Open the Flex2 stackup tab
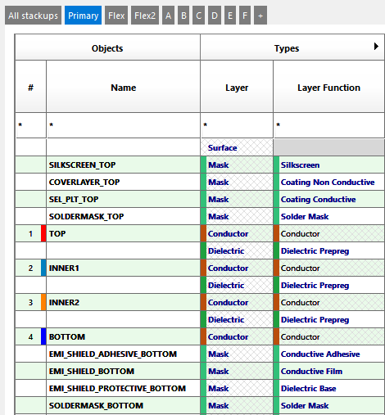The height and width of the screenshot is (415, 385). pos(145,16)
